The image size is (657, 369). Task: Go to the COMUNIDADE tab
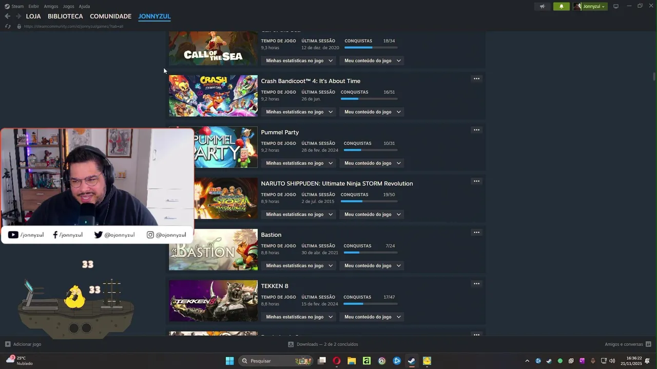pos(110,16)
